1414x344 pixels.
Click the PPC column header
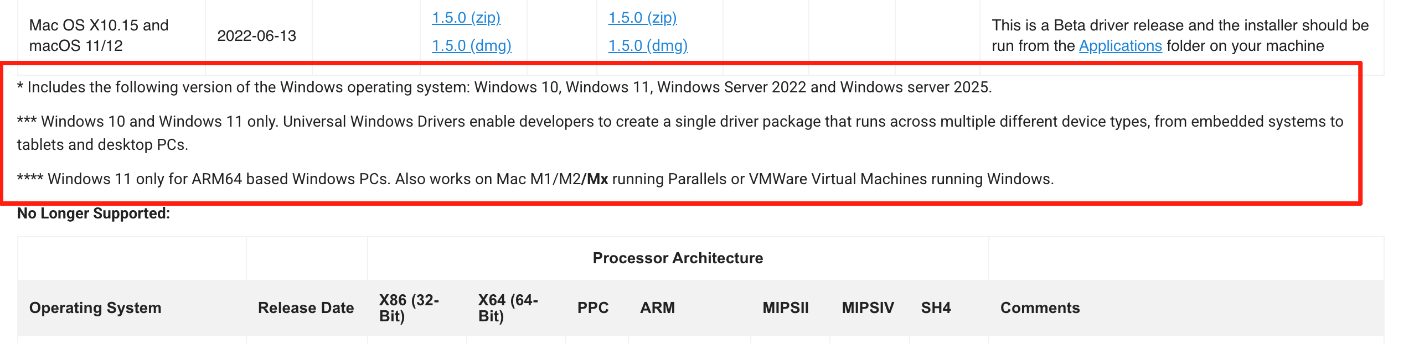coord(593,308)
